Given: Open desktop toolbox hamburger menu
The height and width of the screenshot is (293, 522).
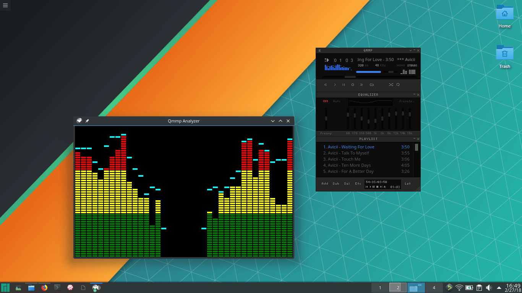Looking at the screenshot, I should (5, 5).
